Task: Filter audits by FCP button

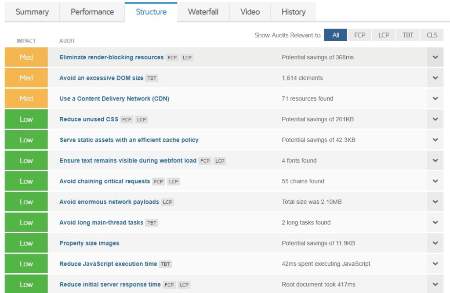Action: tap(359, 35)
